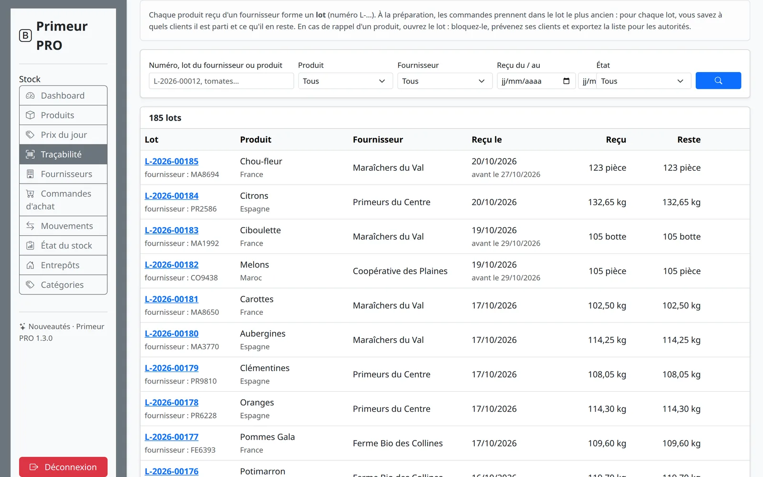Click the magnifier search button
The image size is (763, 477).
[x=718, y=81]
